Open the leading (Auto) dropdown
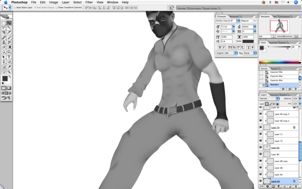302x189 pixels. pos(255,27)
